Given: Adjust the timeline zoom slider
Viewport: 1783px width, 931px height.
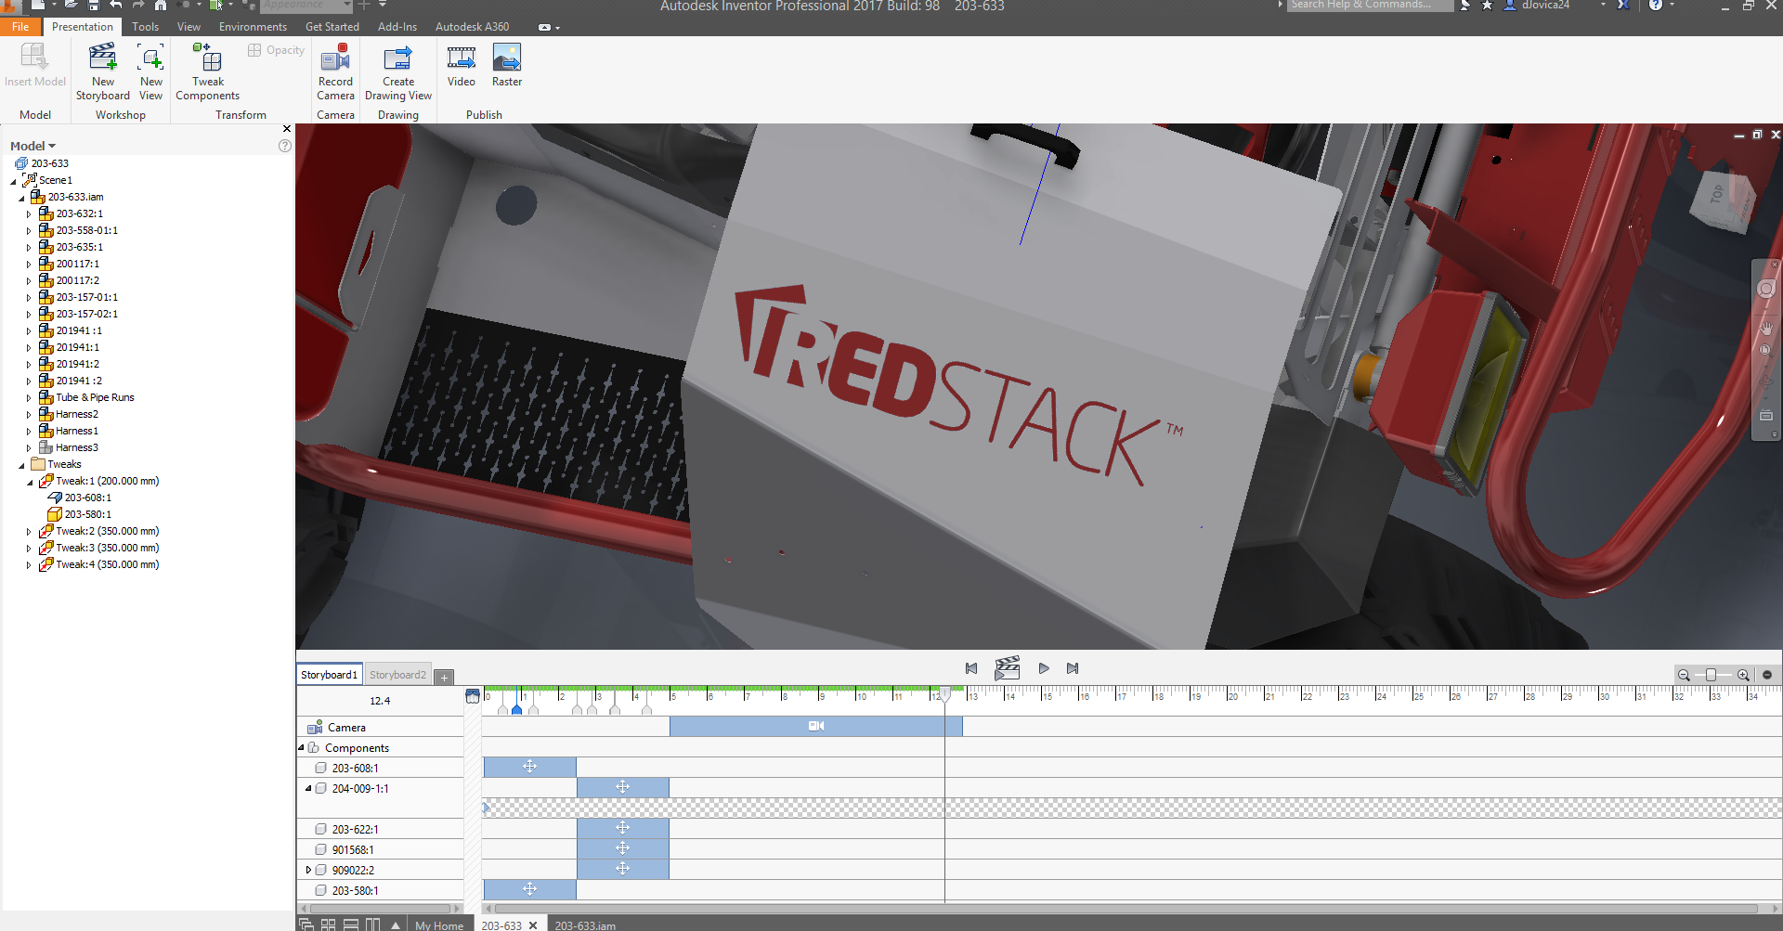Looking at the screenshot, I should pos(1712,675).
